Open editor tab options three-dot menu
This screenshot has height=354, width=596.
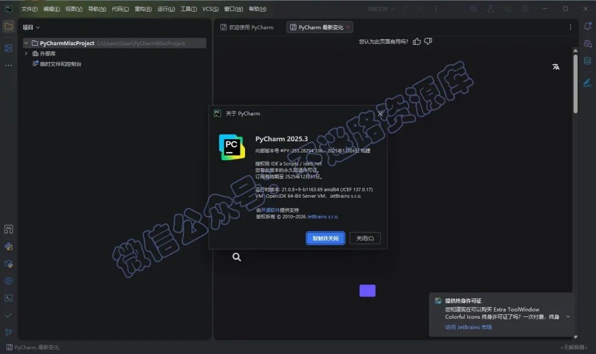tap(570, 27)
